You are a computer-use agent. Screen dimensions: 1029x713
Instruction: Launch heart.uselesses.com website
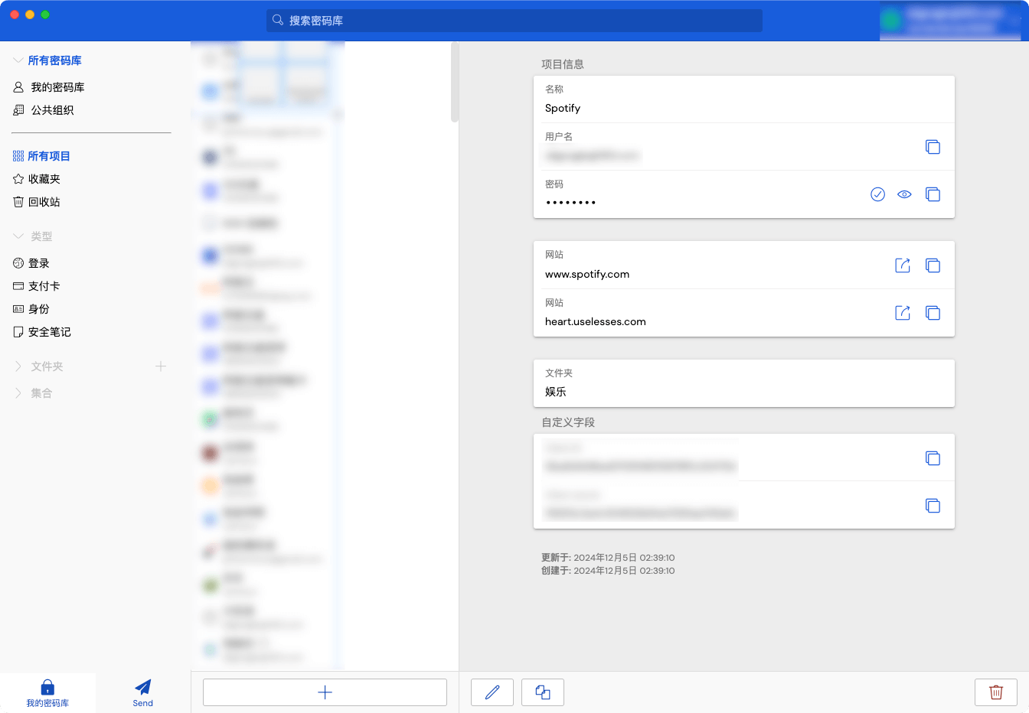coord(903,313)
